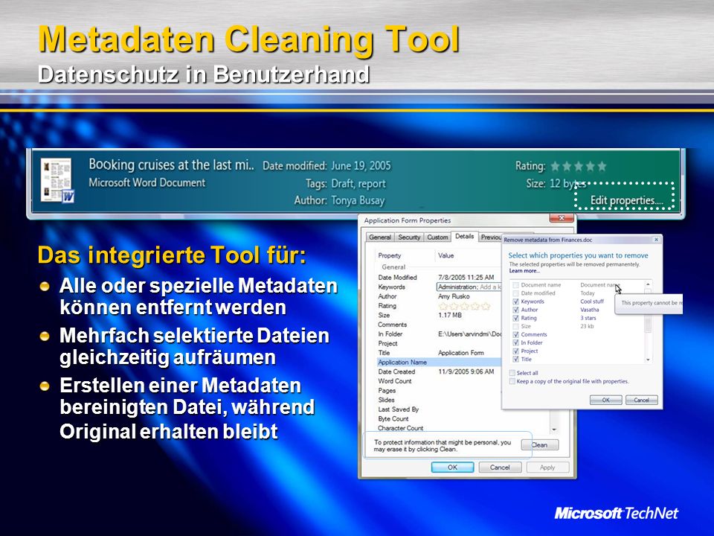
Task: Click OK in Remove metadata dialog
Action: [605, 400]
